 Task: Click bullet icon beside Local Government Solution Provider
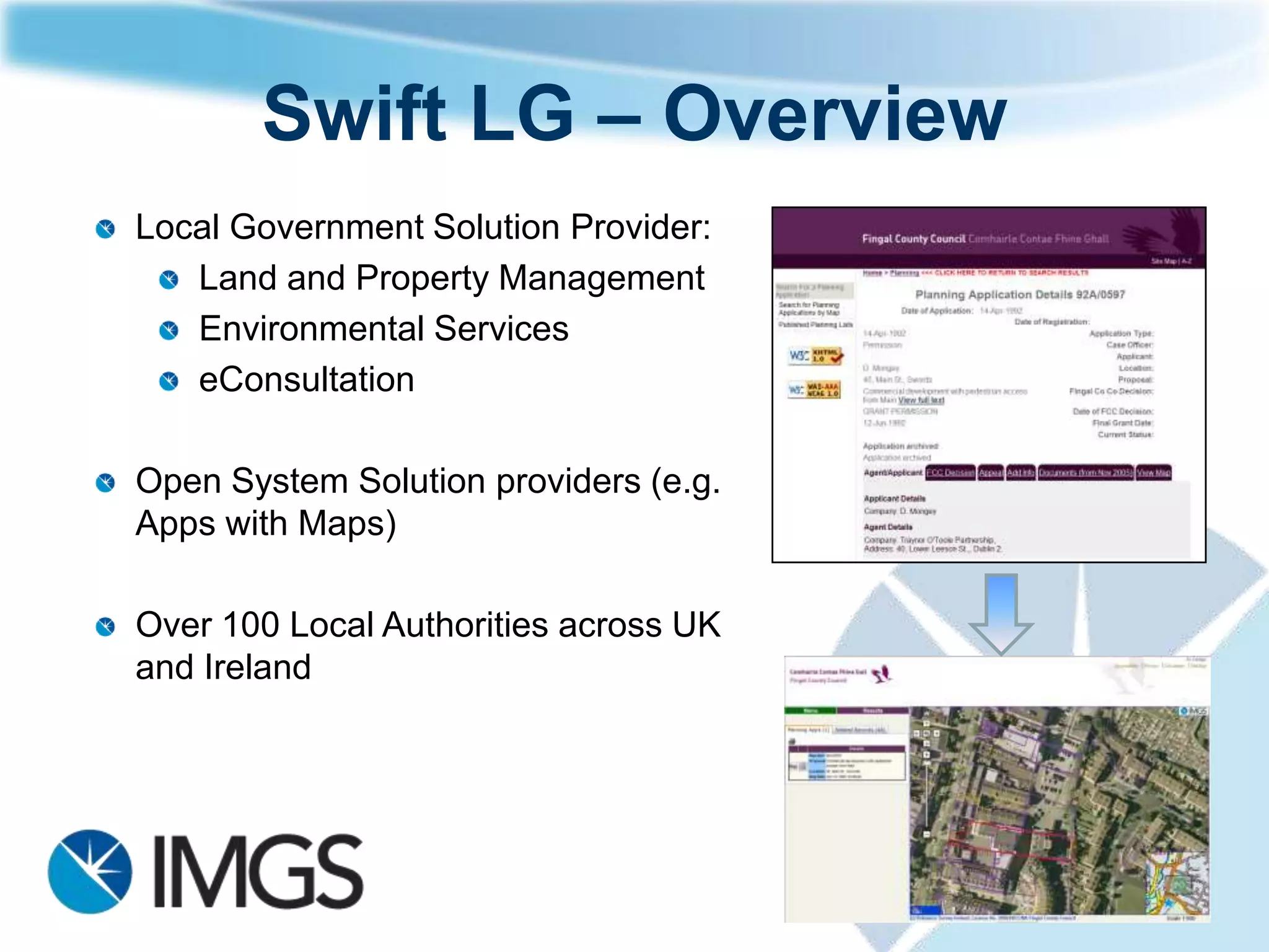[x=105, y=229]
